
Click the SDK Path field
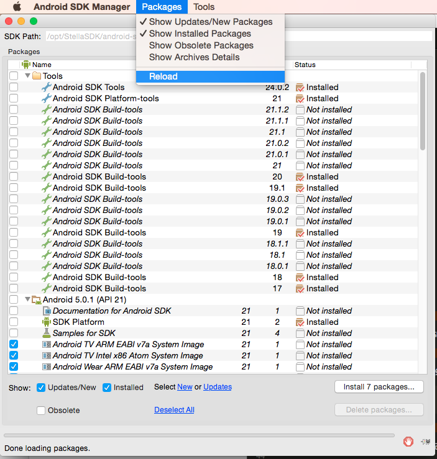coord(239,36)
